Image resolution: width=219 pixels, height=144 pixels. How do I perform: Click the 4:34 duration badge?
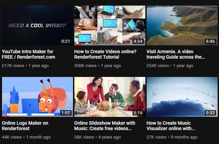pos(138,41)
